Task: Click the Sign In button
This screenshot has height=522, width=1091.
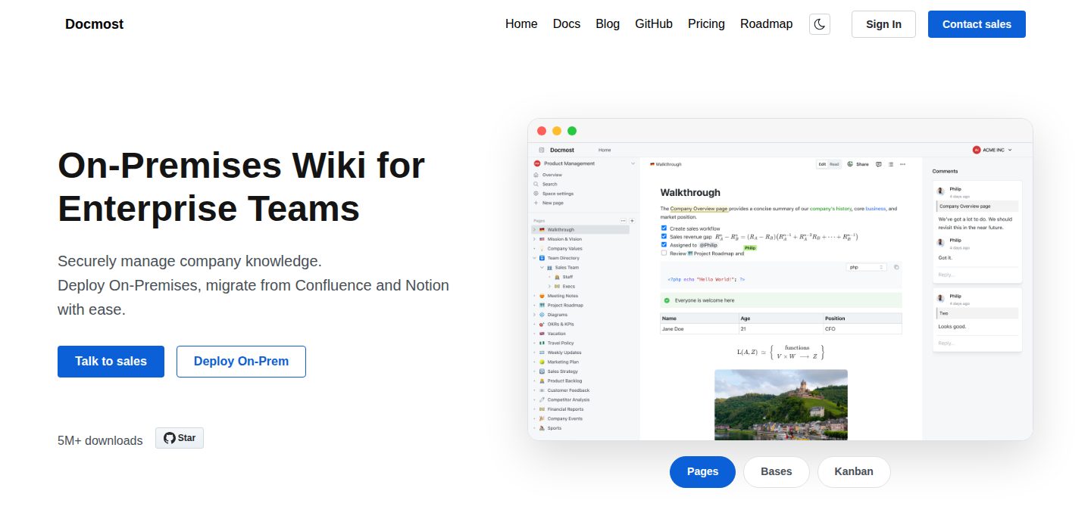Action: (x=883, y=24)
